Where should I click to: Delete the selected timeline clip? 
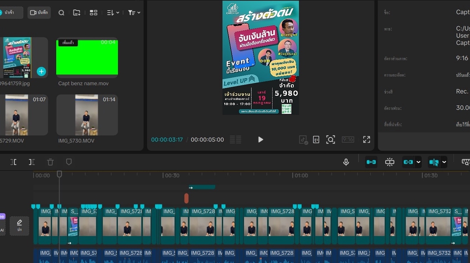50,162
